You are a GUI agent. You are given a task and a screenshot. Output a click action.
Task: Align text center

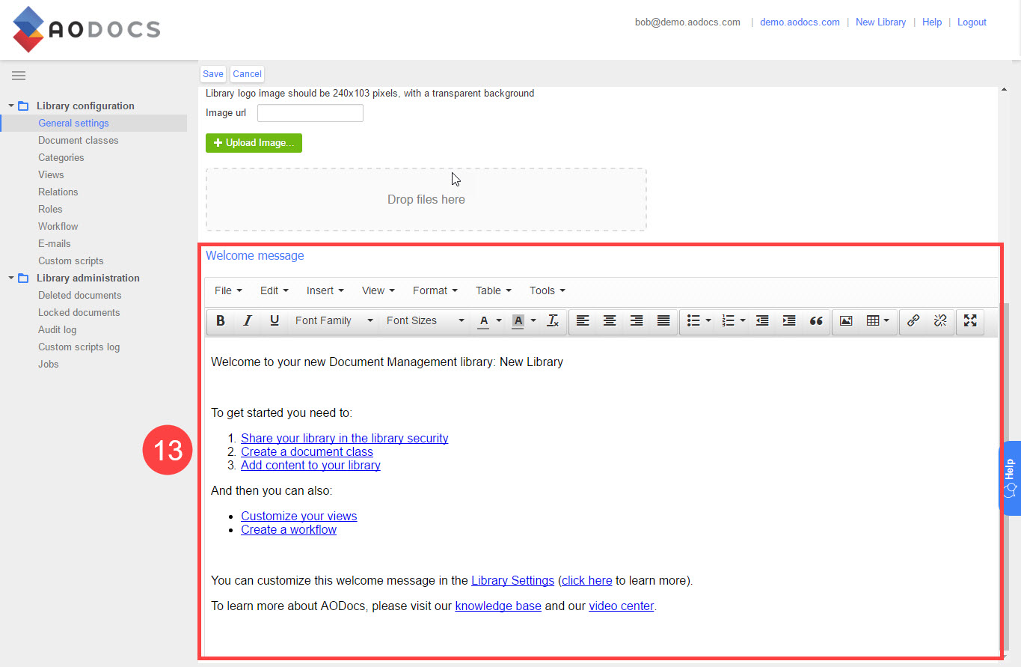tap(610, 320)
